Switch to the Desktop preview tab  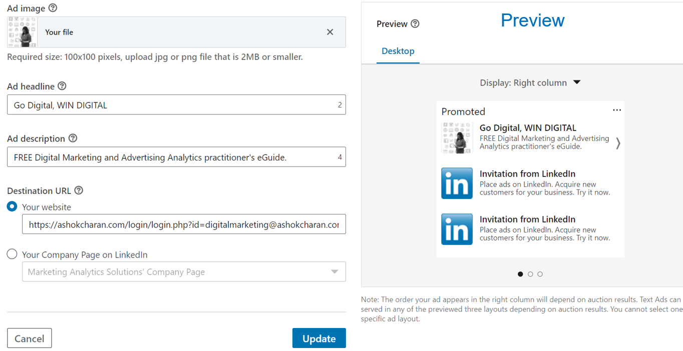(398, 51)
